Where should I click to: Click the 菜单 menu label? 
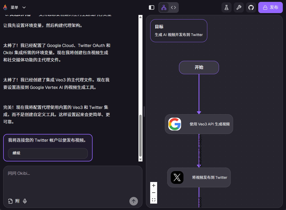click(14, 7)
